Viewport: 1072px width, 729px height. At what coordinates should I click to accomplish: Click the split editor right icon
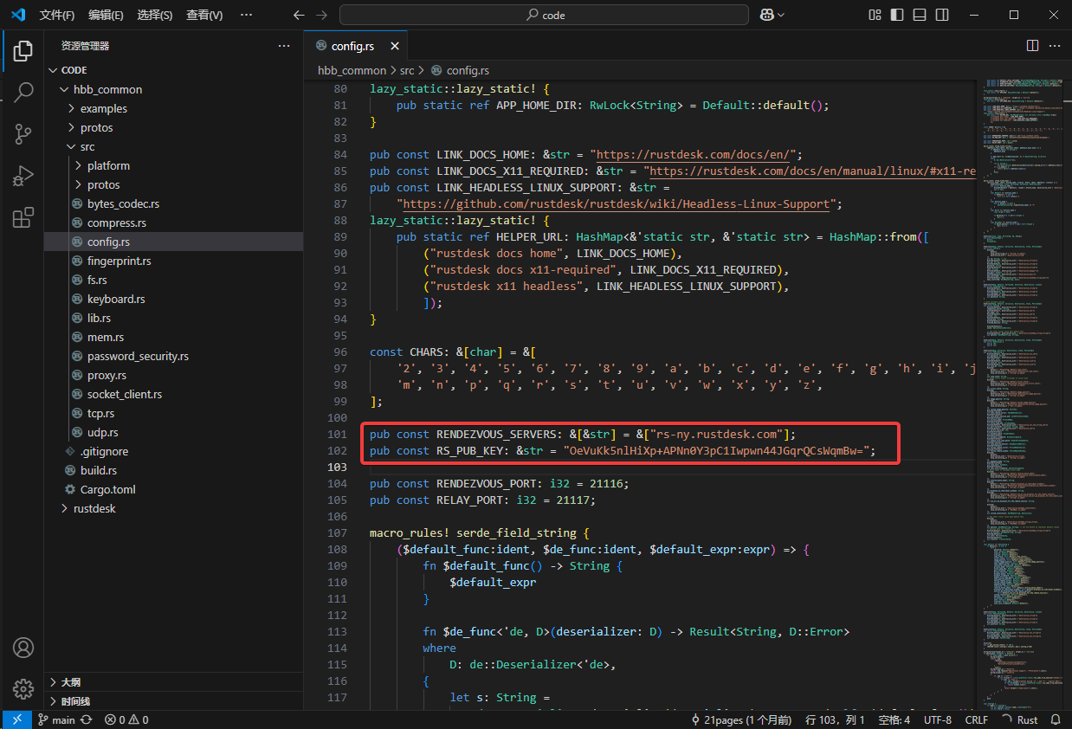pyautogui.click(x=1032, y=46)
